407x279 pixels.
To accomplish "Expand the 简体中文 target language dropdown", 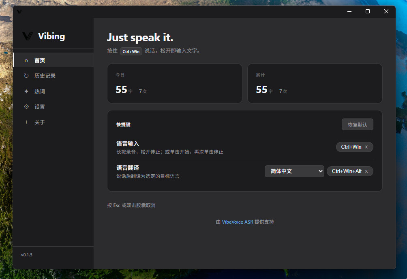I will coord(294,171).
